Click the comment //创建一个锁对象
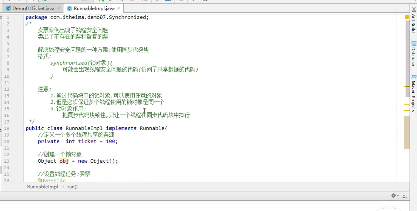This screenshot has height=211, width=417. (x=60, y=154)
